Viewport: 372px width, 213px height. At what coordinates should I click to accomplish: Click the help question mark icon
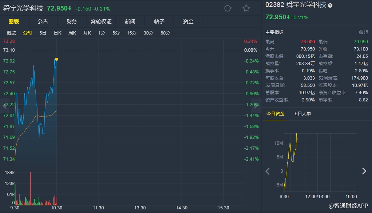coord(330,6)
